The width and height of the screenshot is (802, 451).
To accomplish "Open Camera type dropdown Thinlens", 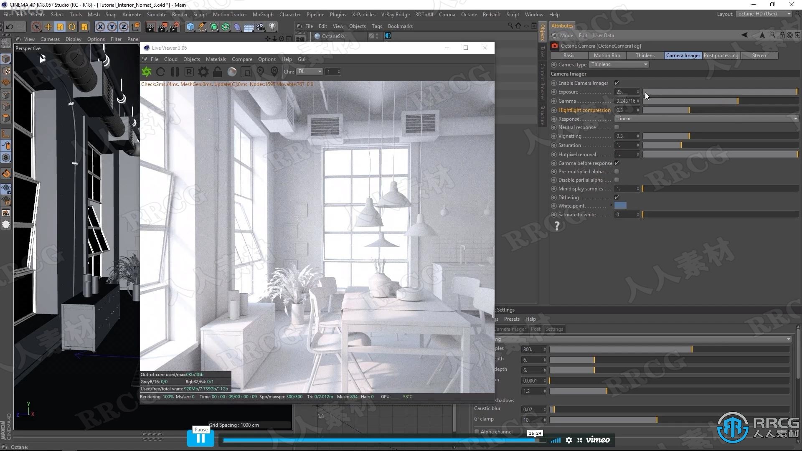I will 619,64.
